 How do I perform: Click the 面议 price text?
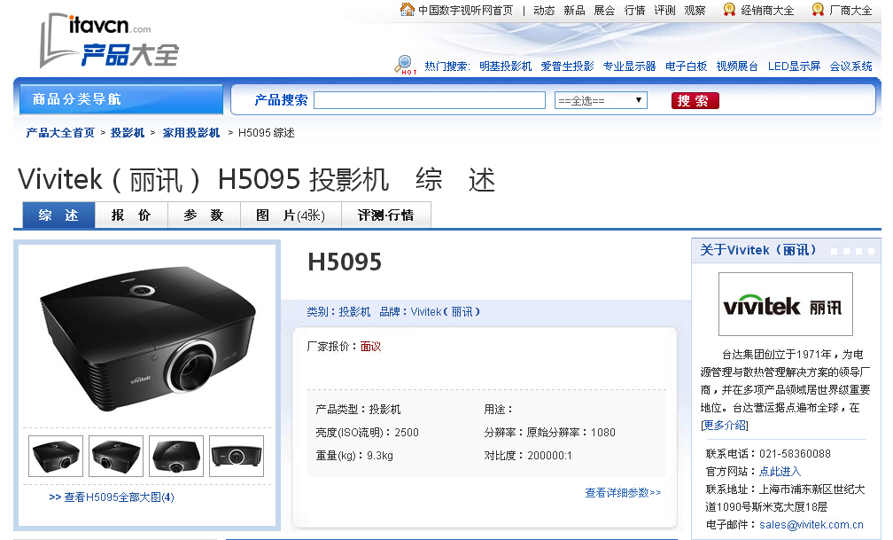tap(370, 346)
